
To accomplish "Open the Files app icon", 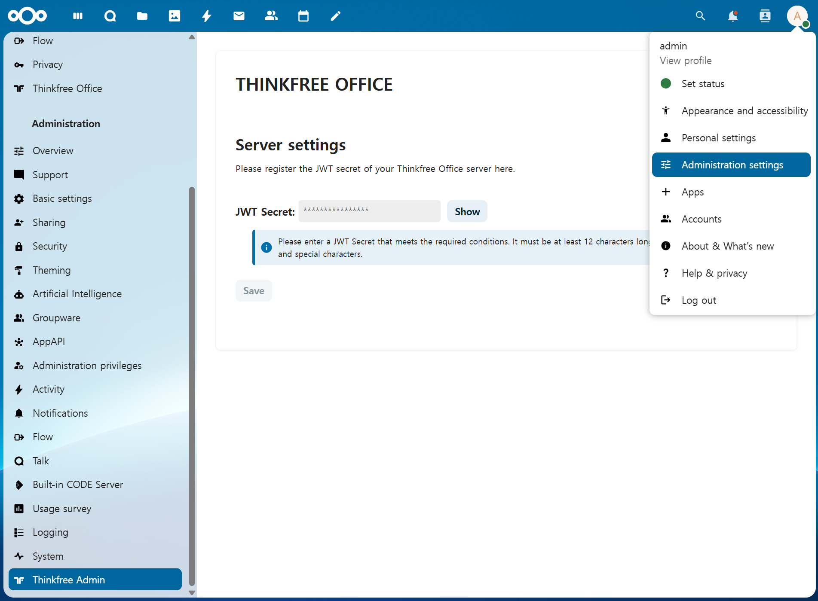I will (142, 16).
